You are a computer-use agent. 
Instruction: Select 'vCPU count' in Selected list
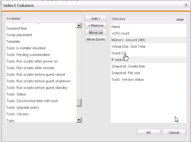coord(120,33)
